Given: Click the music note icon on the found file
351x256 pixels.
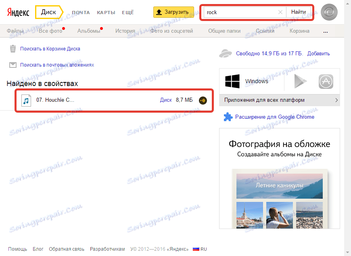Looking at the screenshot, I should 26,101.
